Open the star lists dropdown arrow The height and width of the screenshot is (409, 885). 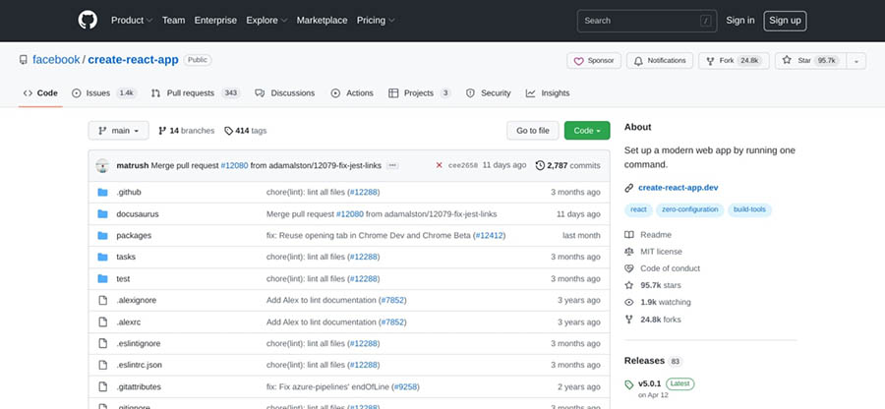(856, 61)
